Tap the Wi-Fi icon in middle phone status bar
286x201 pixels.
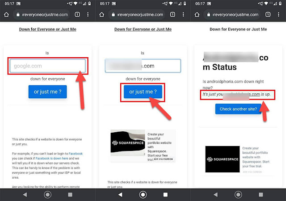171,4
